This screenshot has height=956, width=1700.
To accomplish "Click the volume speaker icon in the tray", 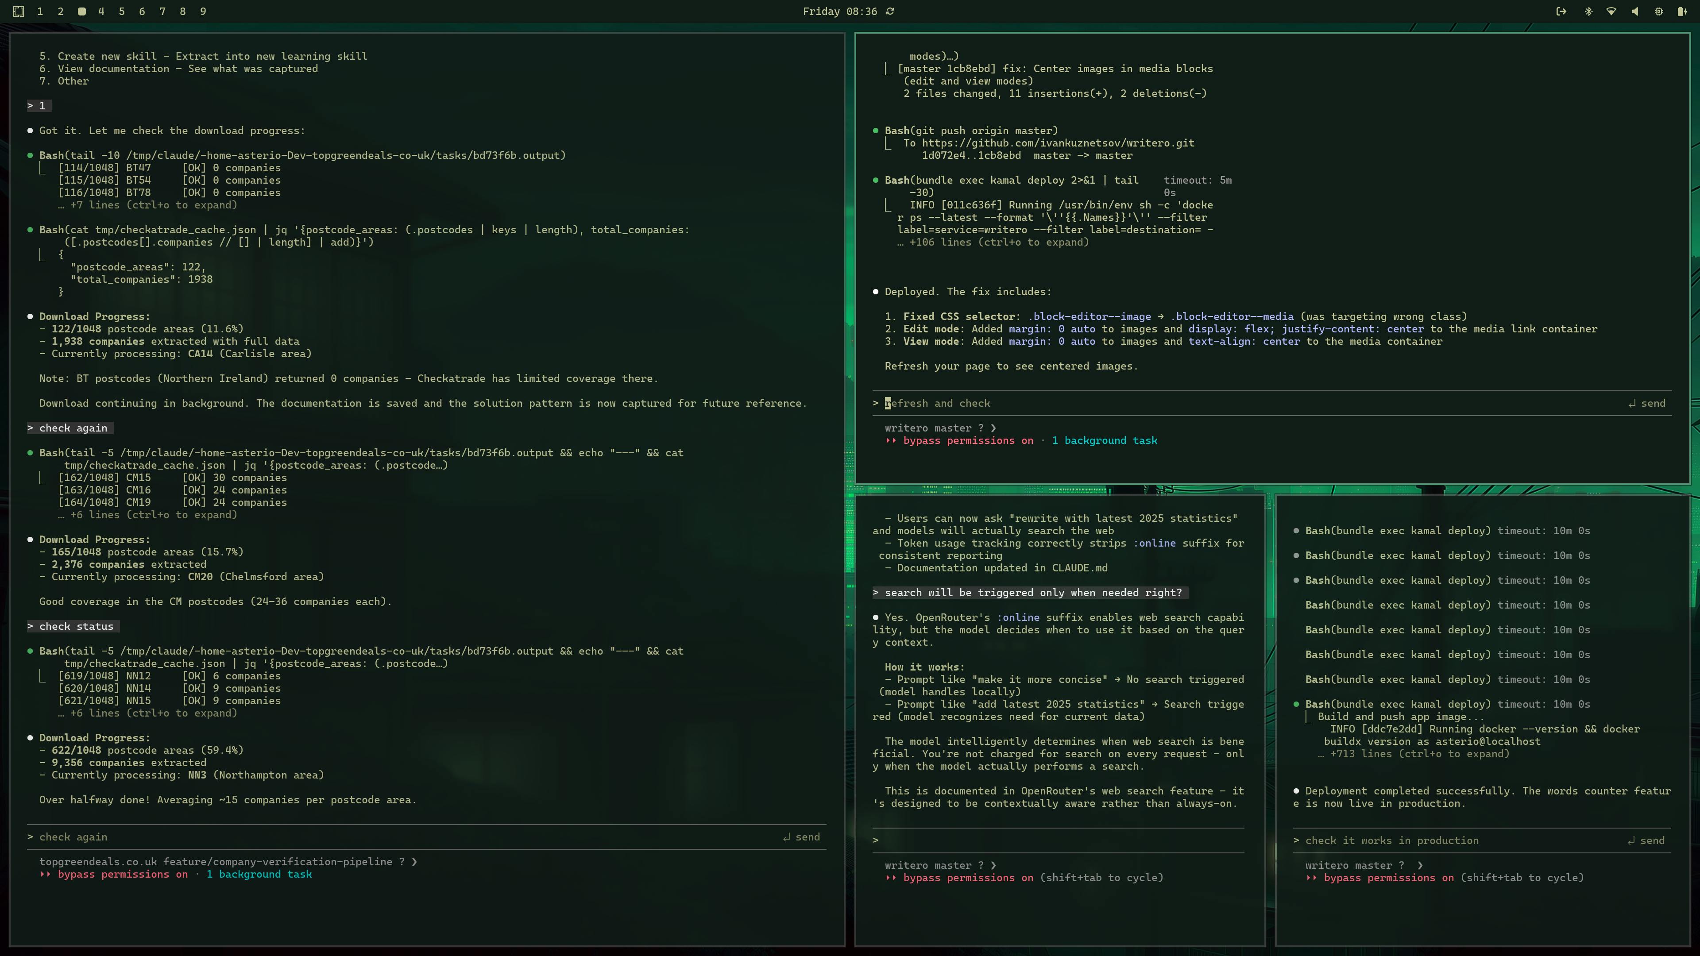I will tap(1635, 11).
